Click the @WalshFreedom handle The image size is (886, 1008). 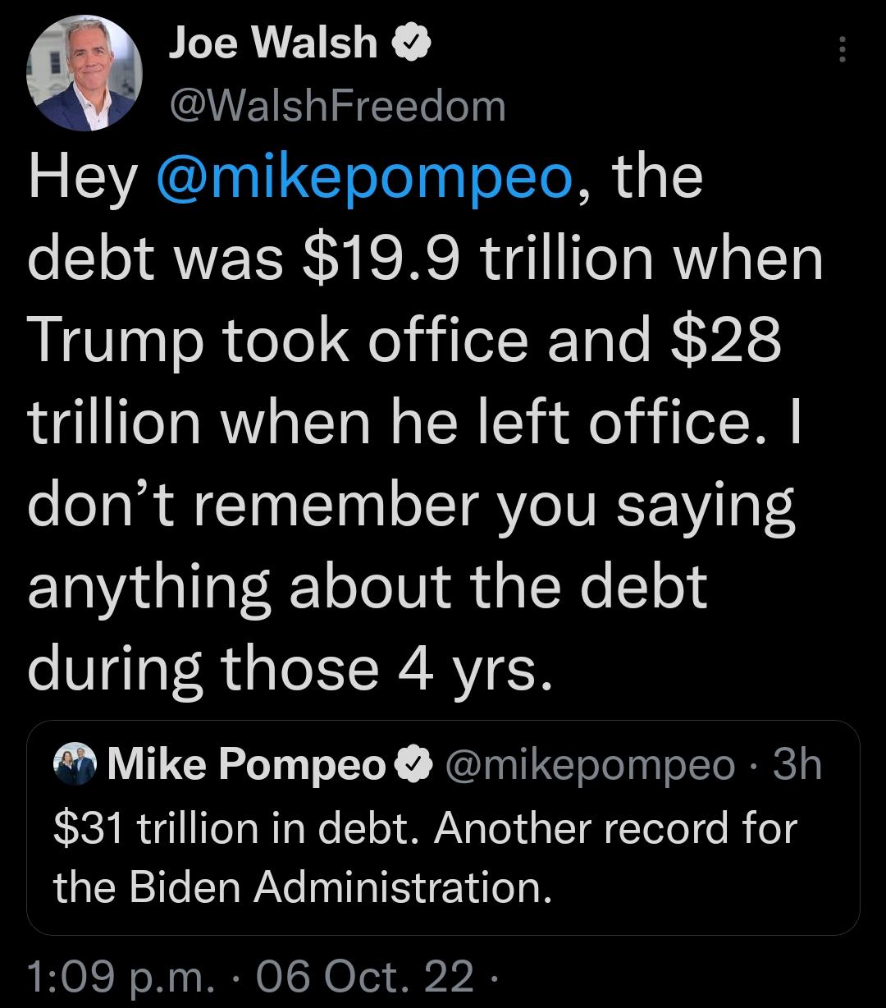click(x=336, y=104)
